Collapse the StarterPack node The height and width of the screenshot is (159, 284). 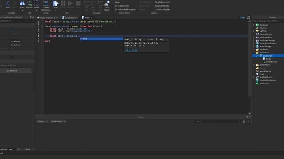(254, 53)
